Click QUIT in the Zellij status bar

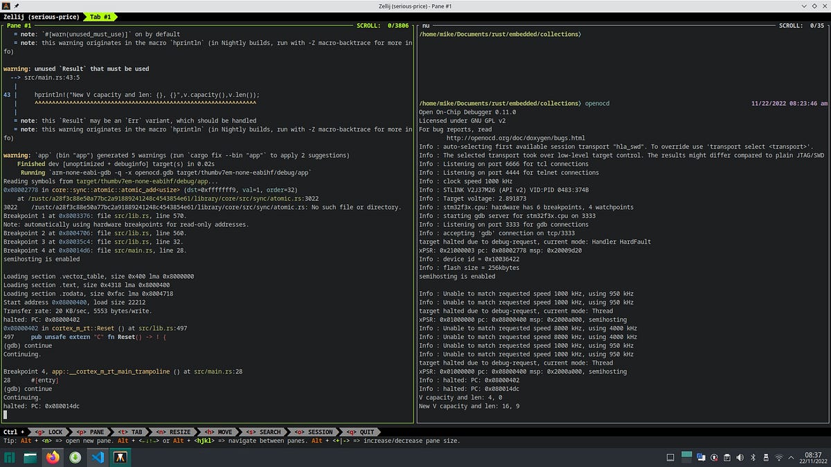point(367,431)
